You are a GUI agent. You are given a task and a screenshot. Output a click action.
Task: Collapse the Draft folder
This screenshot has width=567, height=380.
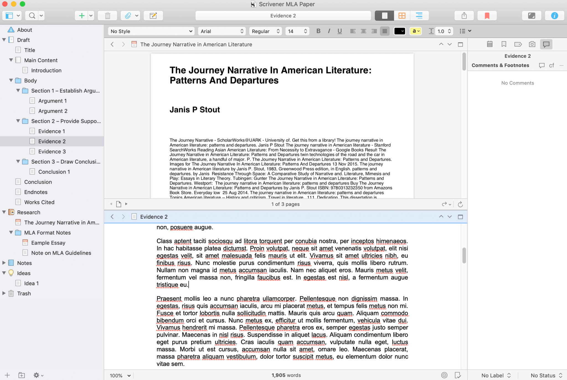click(x=4, y=40)
